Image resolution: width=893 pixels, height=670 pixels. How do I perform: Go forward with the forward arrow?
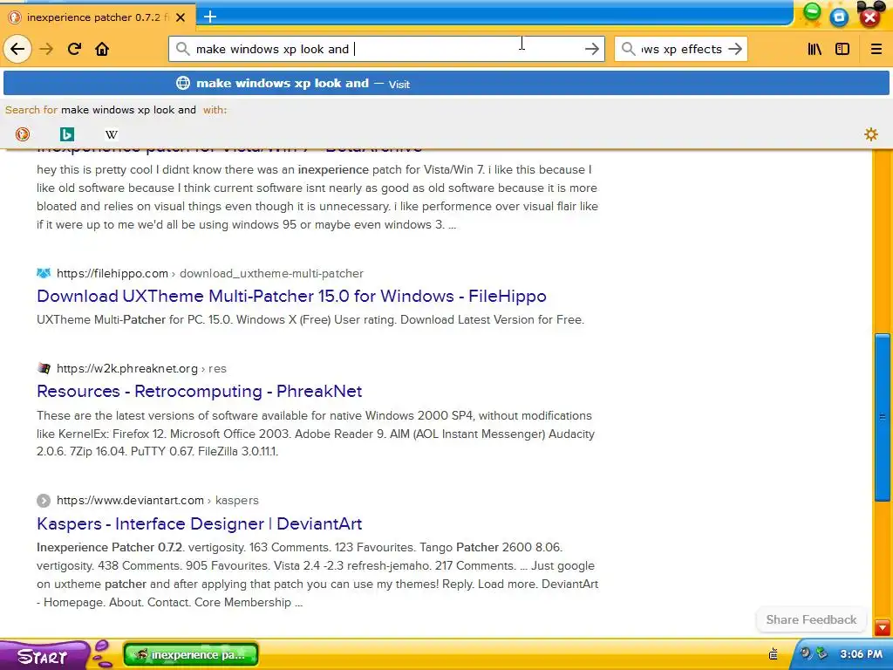point(46,49)
